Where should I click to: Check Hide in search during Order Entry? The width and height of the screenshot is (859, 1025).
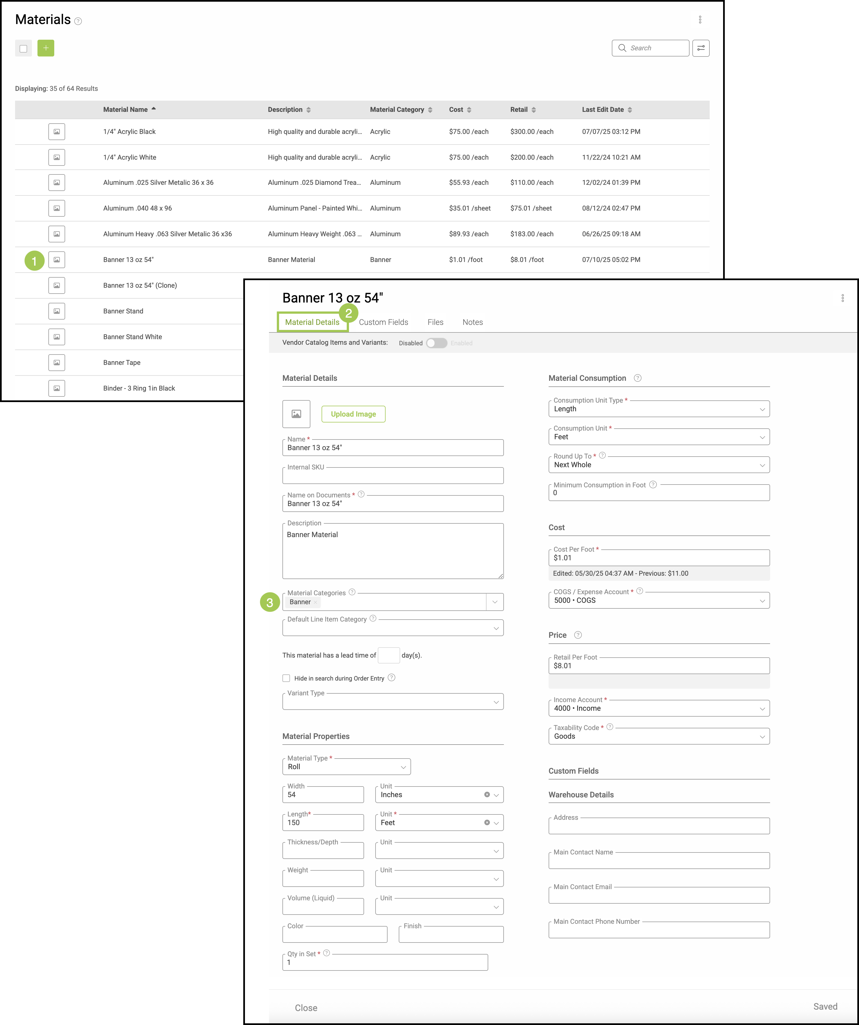286,678
